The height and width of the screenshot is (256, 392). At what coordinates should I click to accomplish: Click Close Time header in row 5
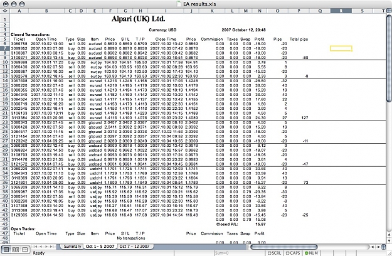tap(166, 40)
